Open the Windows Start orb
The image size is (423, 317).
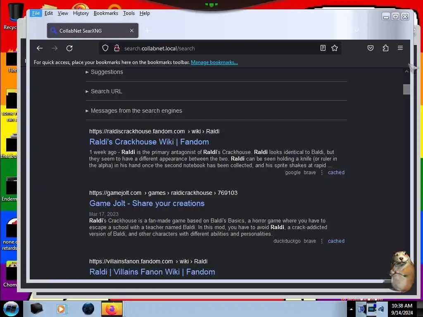point(11,309)
